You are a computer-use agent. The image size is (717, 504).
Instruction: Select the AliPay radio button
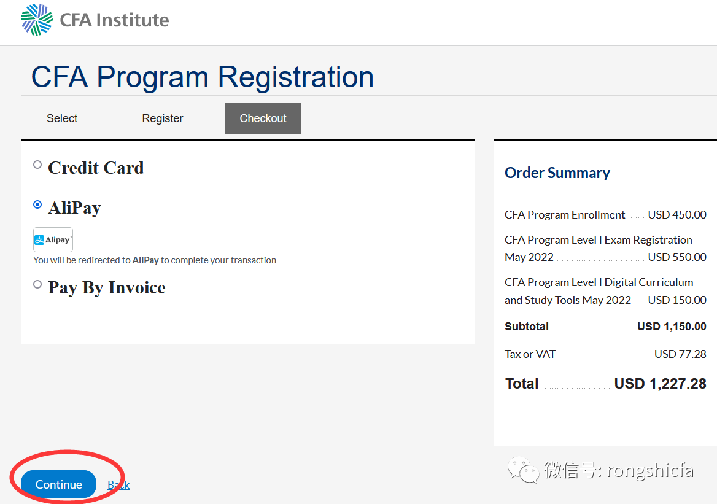click(37, 204)
